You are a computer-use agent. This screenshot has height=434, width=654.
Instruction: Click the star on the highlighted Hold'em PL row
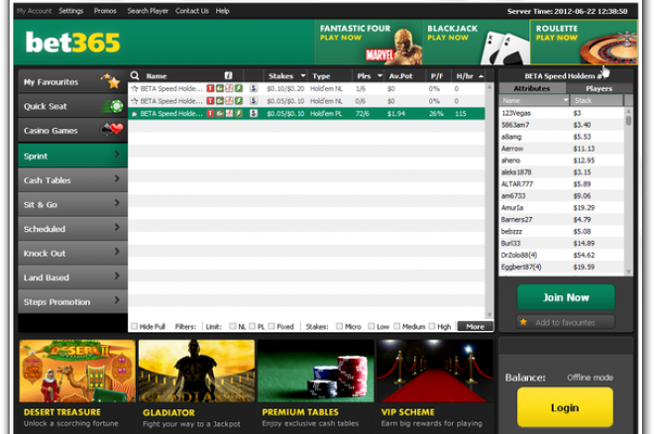tap(135, 113)
